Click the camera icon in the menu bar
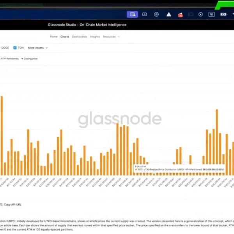The image size is (234, 234). [144, 14]
